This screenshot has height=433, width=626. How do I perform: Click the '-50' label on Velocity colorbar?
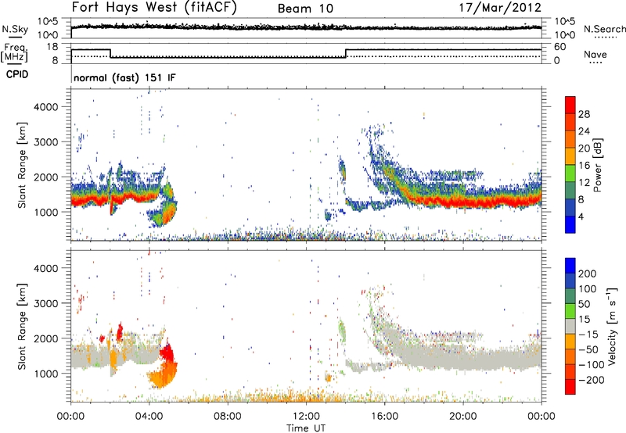588,349
